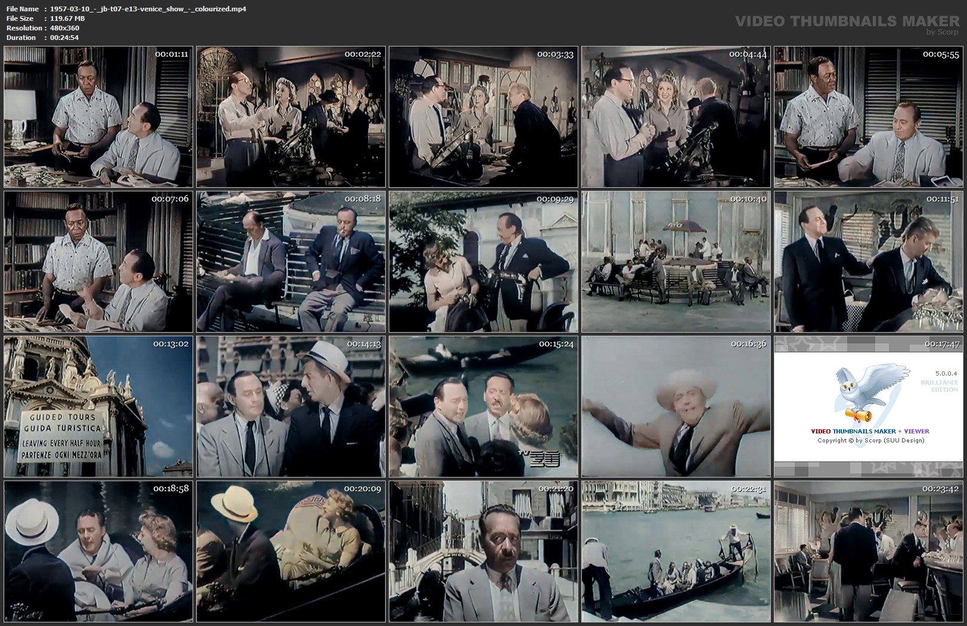Open the thumbnail stamped 00:03:33
Viewport: 967px width, 626px height.
(x=483, y=117)
